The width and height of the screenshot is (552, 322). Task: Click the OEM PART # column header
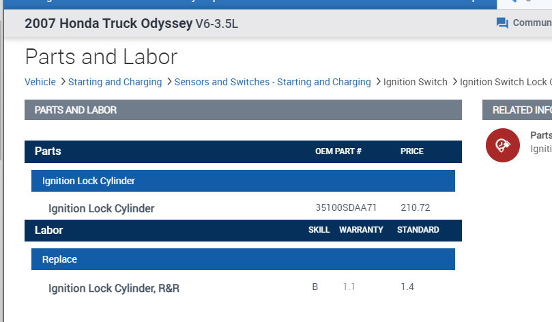coord(338,151)
